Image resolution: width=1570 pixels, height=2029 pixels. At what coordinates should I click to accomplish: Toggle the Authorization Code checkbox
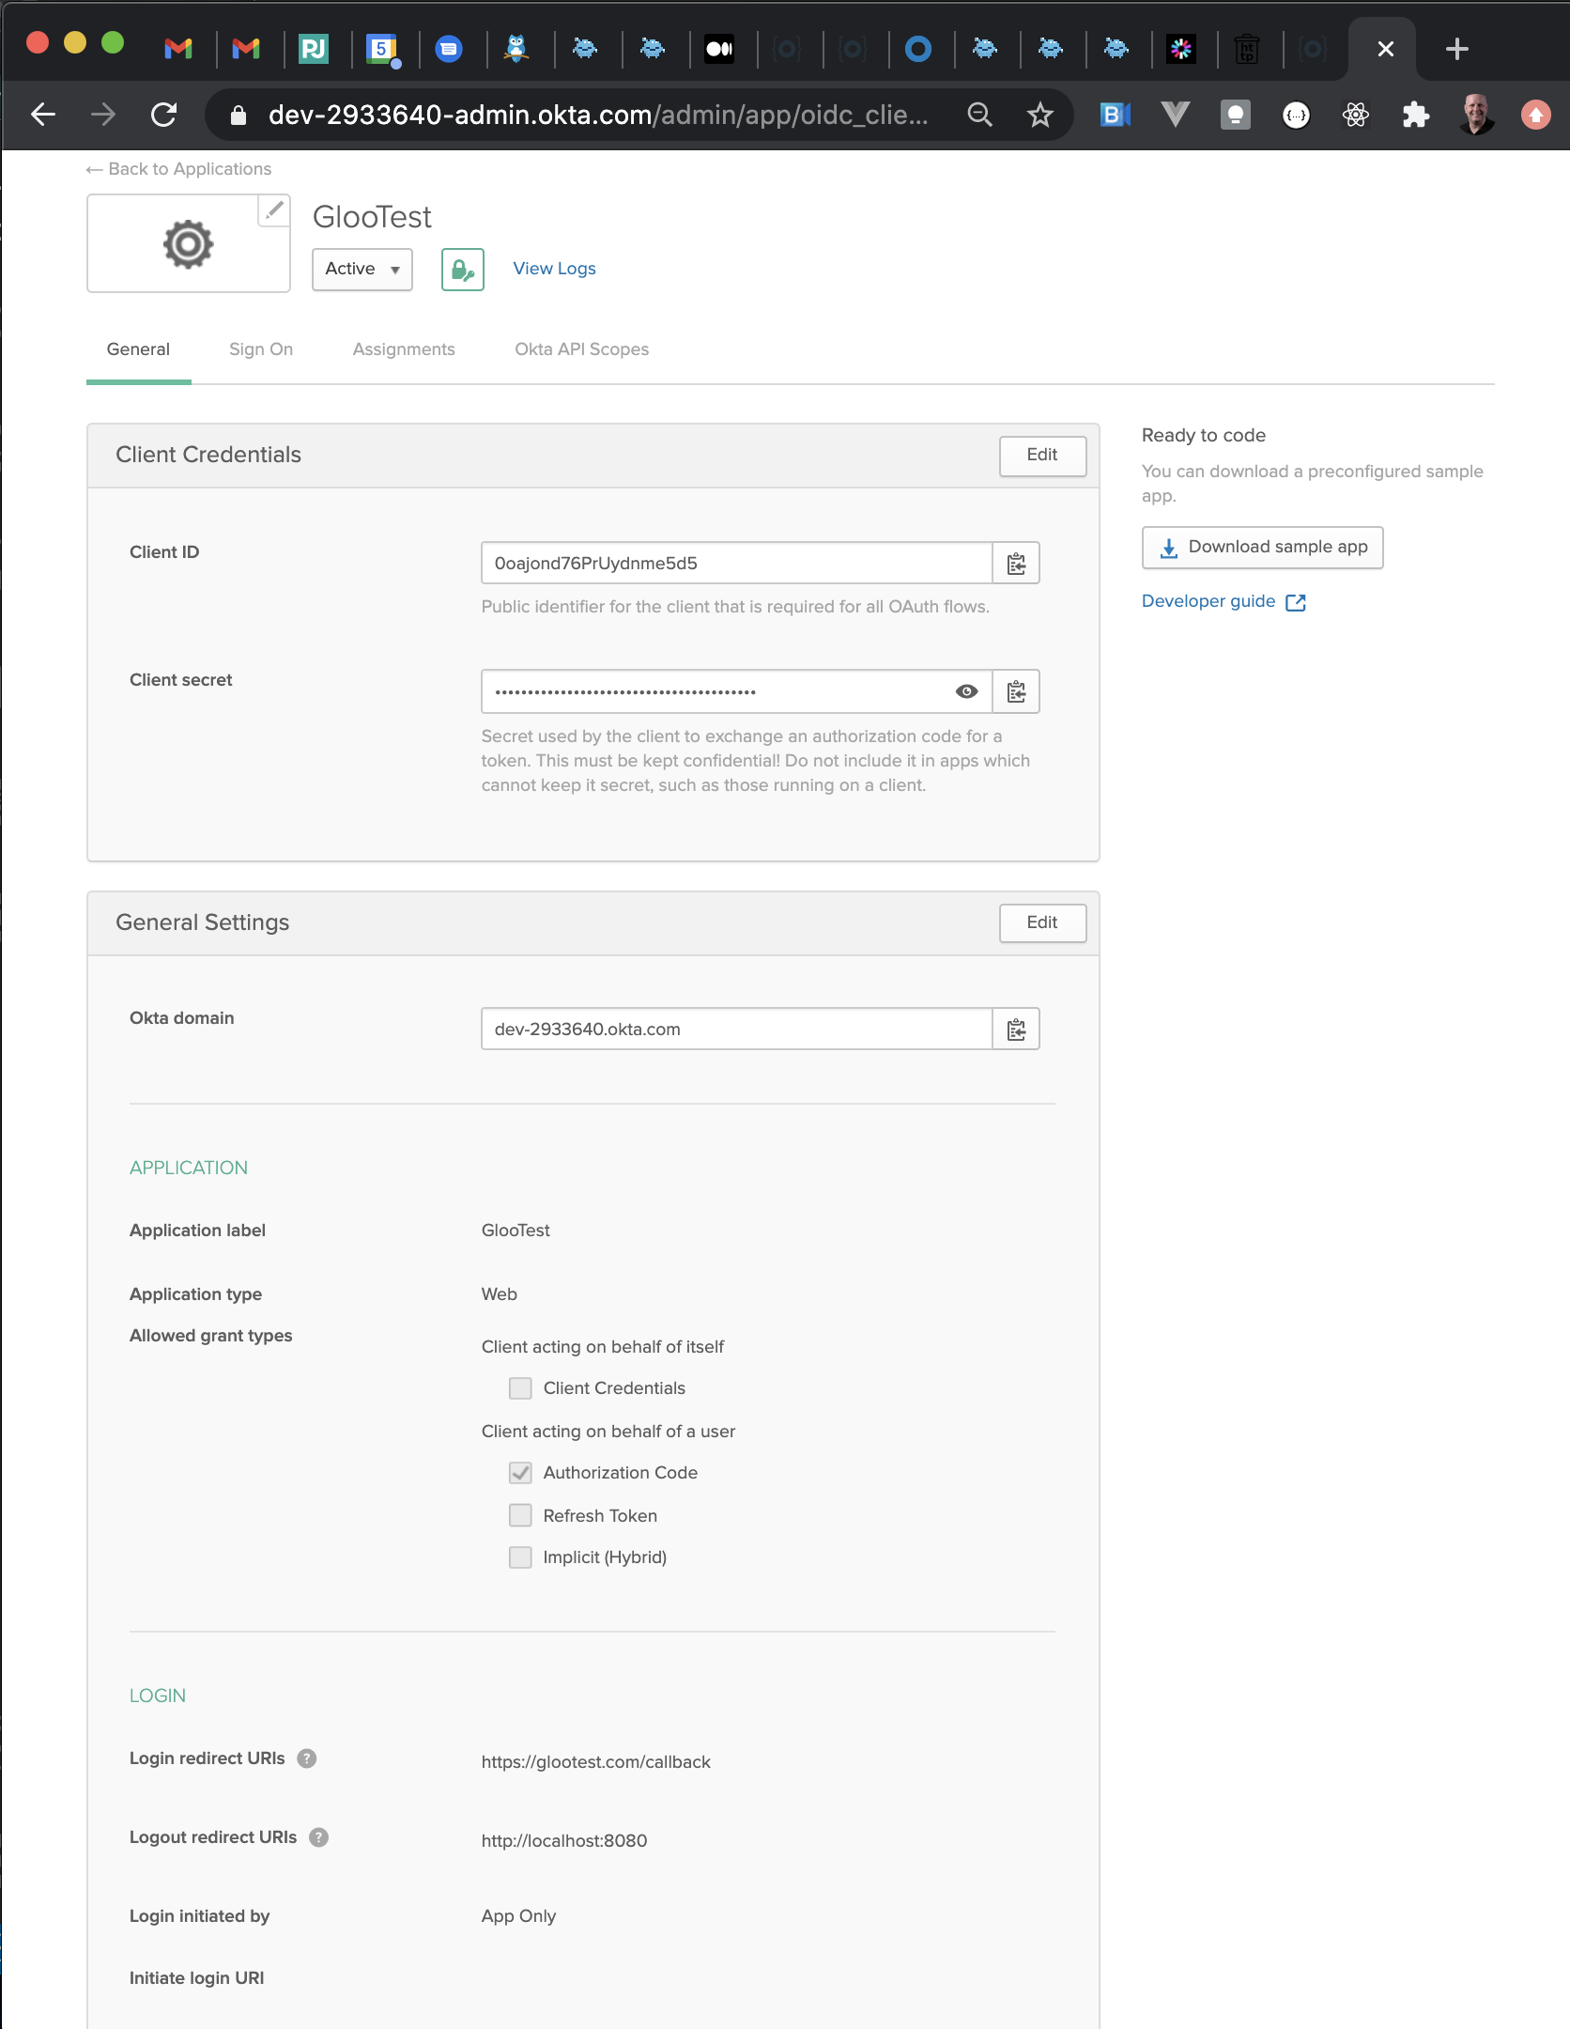point(520,1473)
